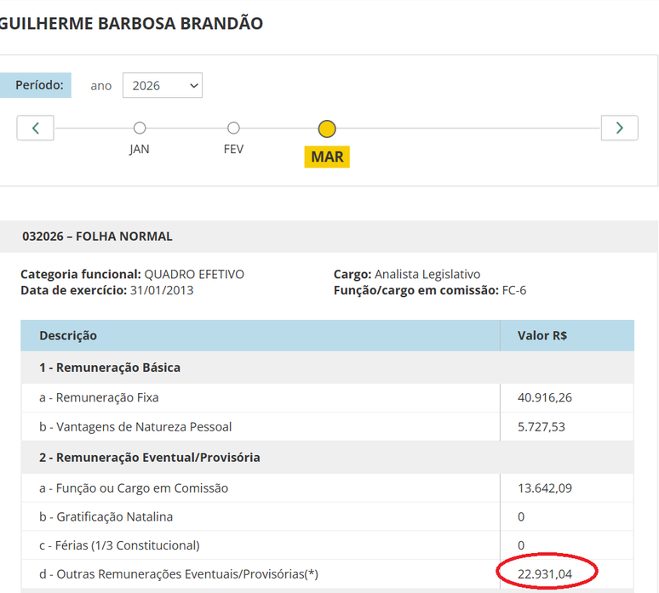
Task: Click the previous months arrow button
Action: pos(35,128)
